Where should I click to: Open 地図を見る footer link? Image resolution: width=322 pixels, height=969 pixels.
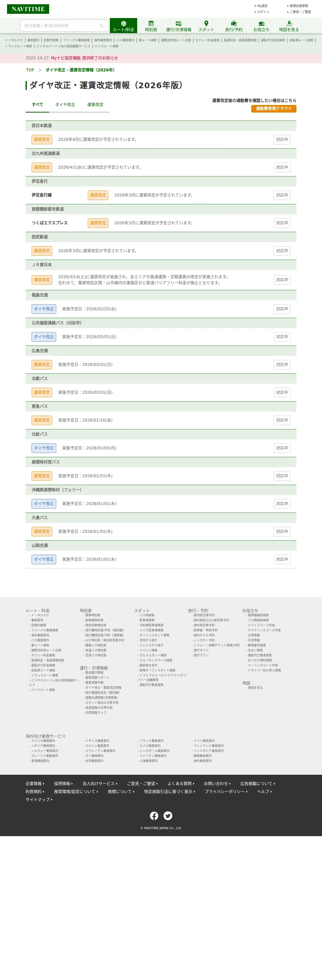pos(255,688)
